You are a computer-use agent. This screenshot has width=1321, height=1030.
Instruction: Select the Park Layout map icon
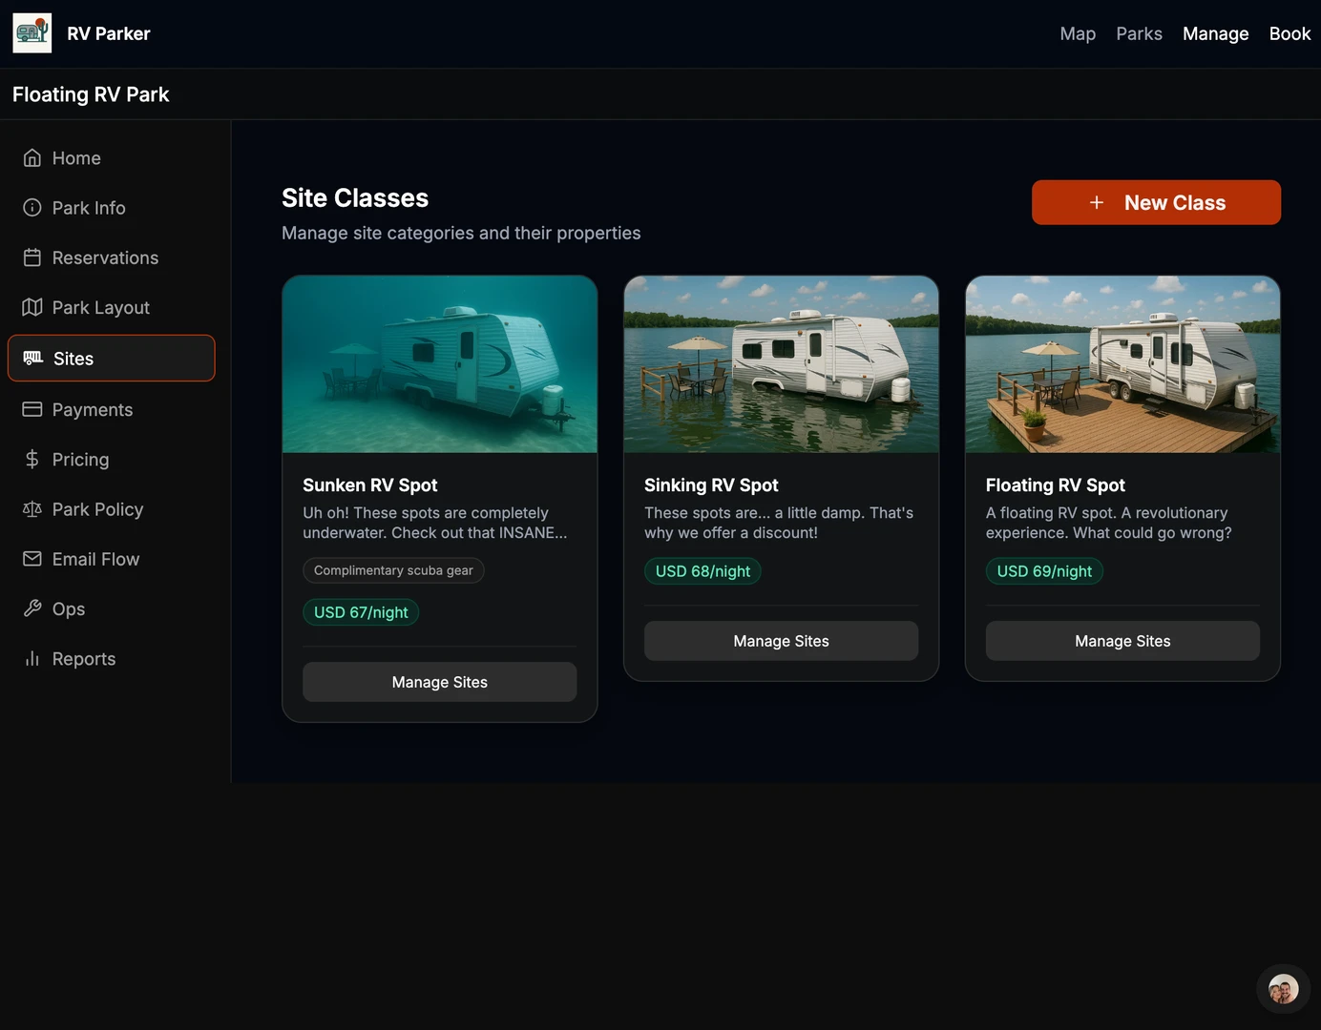[x=32, y=307]
